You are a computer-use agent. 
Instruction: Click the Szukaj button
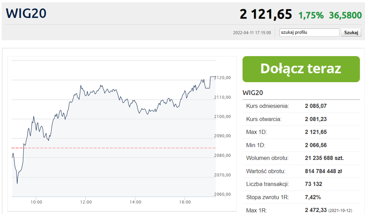tap(351, 33)
